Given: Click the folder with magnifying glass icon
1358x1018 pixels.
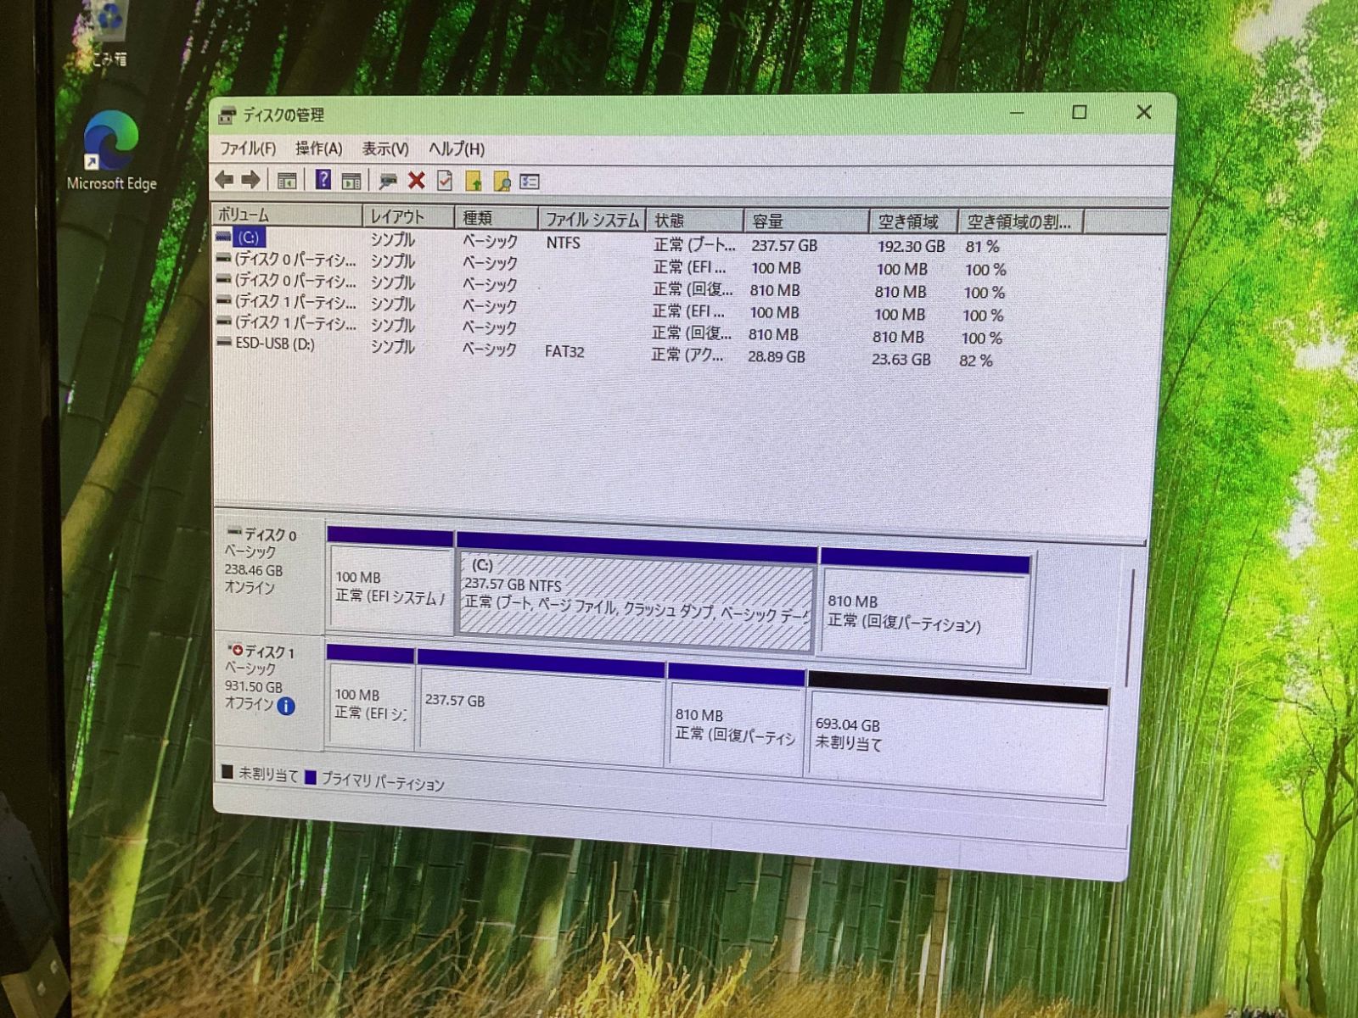Looking at the screenshot, I should pyautogui.click(x=502, y=180).
